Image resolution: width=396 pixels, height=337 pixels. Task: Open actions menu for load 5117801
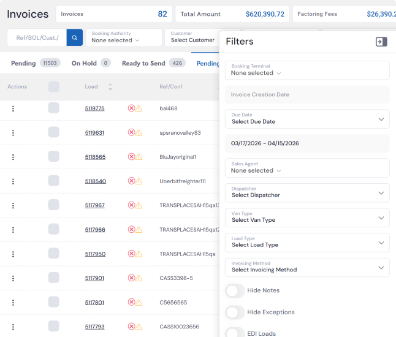(x=13, y=303)
